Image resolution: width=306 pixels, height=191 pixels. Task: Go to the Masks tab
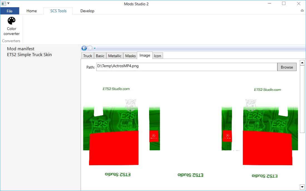[130, 56]
